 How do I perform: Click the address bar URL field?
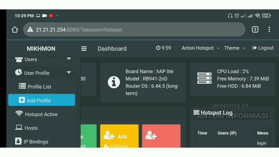(134, 30)
